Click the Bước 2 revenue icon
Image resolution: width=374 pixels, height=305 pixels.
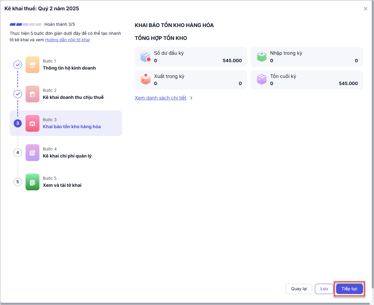[x=32, y=94]
